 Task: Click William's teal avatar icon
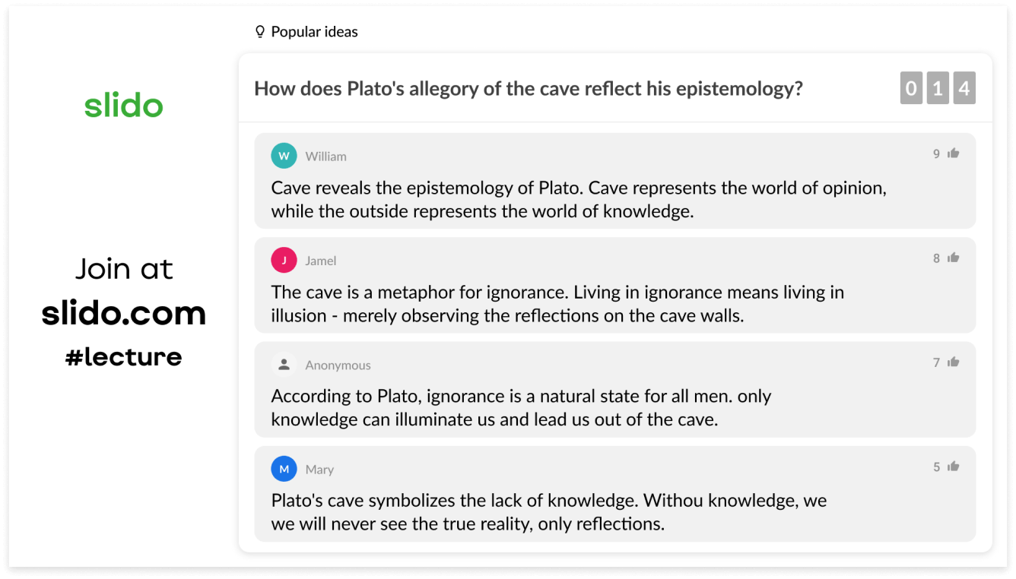point(284,156)
